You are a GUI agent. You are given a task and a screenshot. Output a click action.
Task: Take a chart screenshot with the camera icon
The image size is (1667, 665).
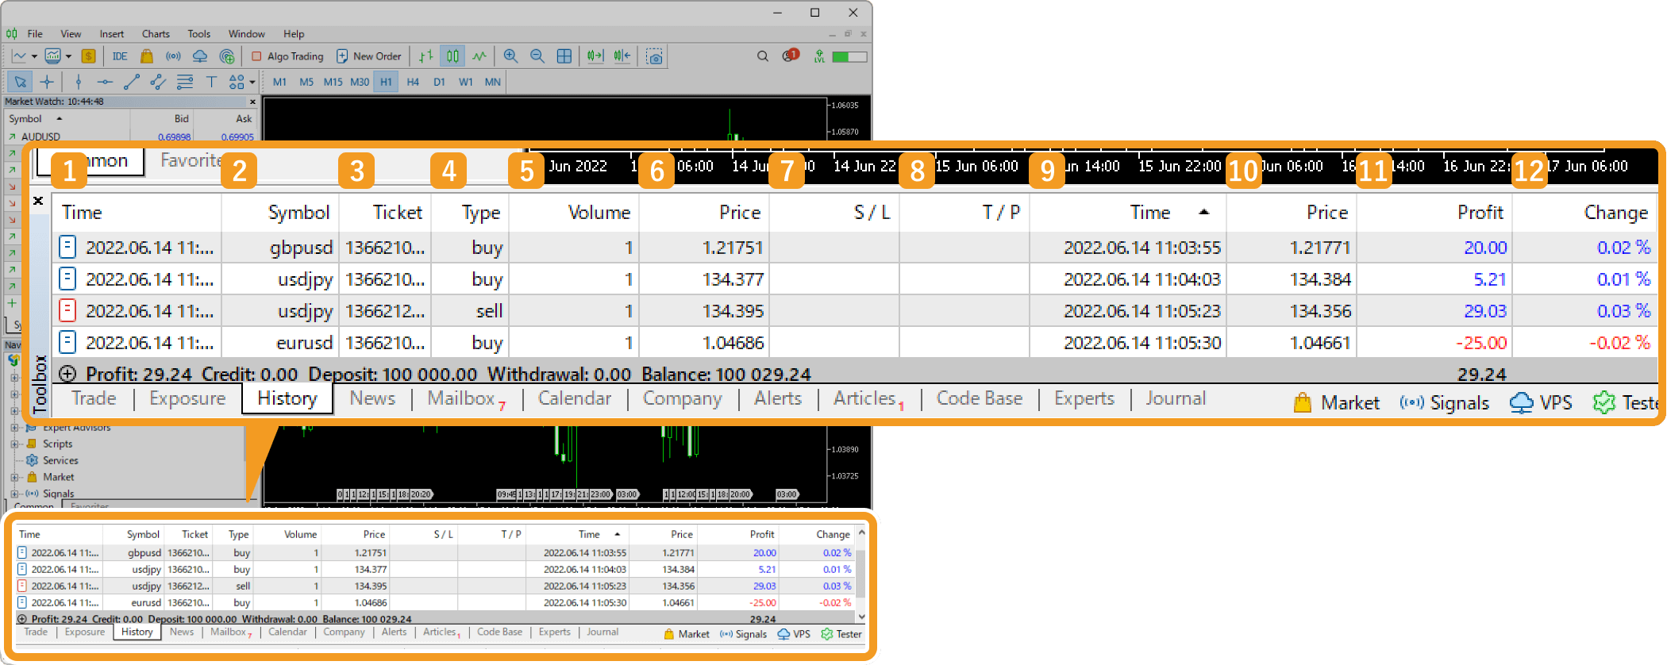point(655,56)
